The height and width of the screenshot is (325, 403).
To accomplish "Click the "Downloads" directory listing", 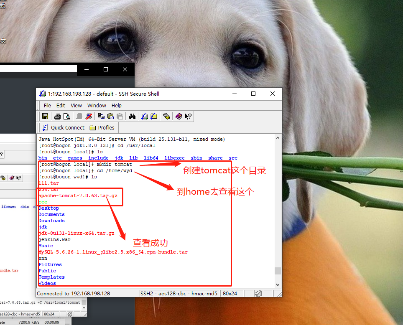I will [x=52, y=221].
